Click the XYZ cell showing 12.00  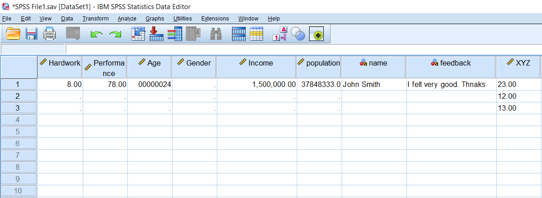[518, 96]
